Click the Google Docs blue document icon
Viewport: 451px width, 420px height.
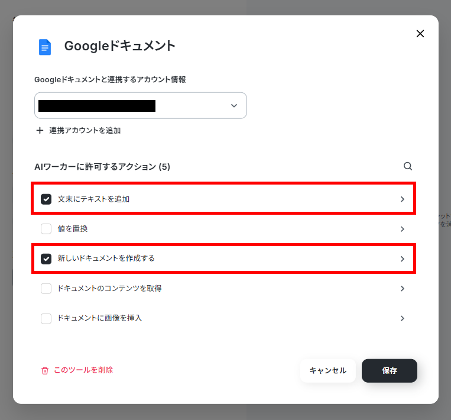pyautogui.click(x=45, y=47)
